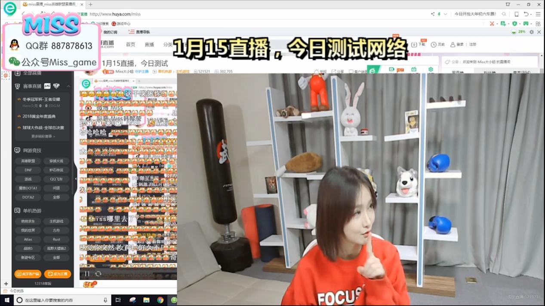Open File Explorer from taskbar
Image resolution: width=545 pixels, height=306 pixels.
click(146, 300)
